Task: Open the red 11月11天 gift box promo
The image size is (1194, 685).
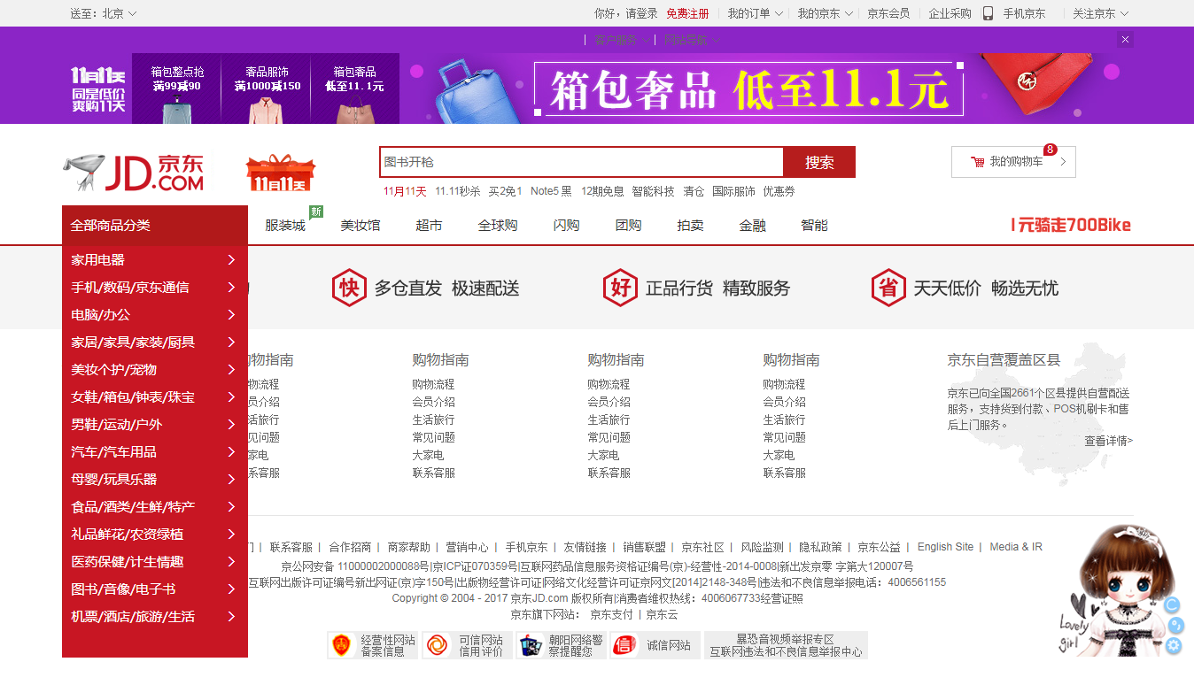Action: point(281,173)
